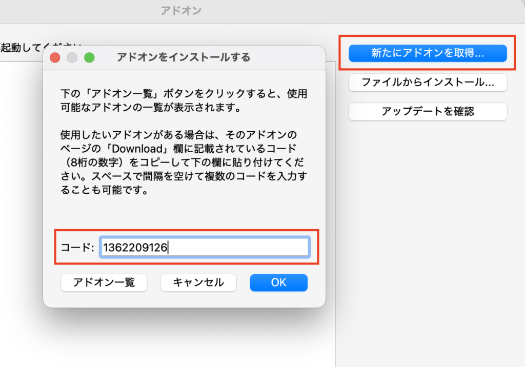The width and height of the screenshot is (525, 367).
Task: Click the first instruction paragraph about アドオン一覧
Action: pyautogui.click(x=184, y=101)
